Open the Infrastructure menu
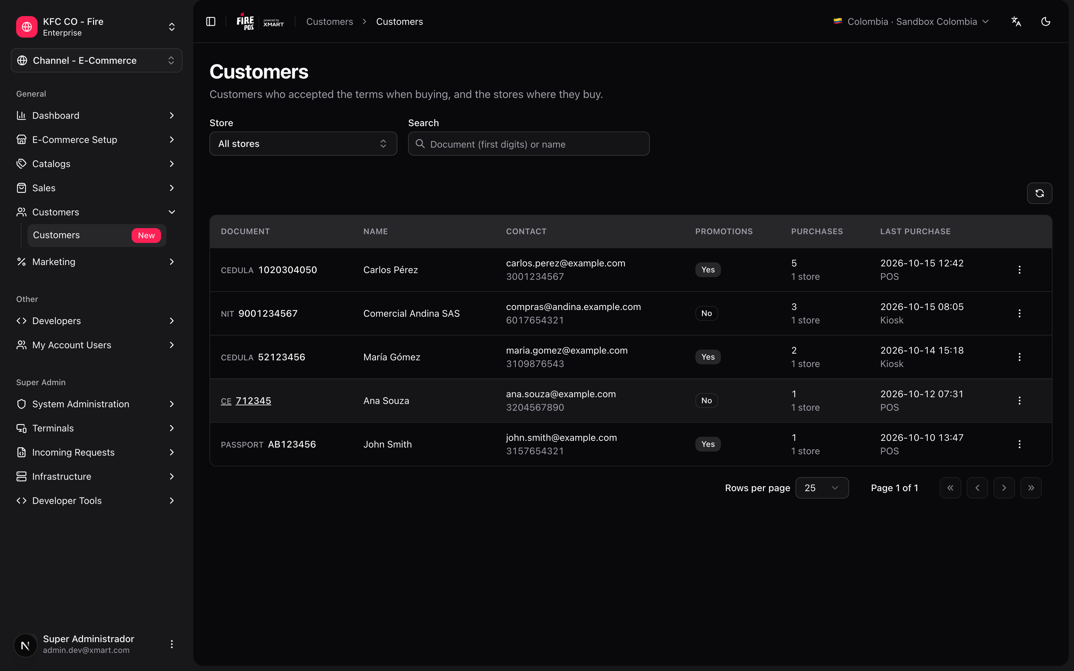 [96, 477]
